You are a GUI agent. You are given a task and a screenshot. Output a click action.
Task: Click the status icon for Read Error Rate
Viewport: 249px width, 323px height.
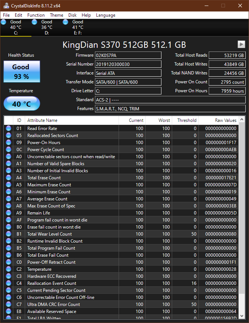pyautogui.click(x=8, y=128)
